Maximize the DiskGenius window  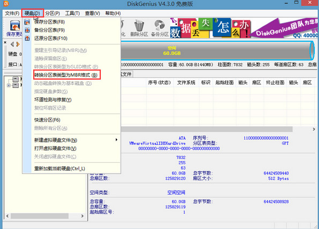click(296, 3)
